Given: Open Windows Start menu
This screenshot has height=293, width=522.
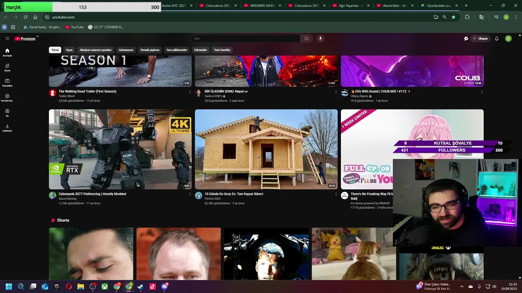Looking at the screenshot, I should coord(9,286).
